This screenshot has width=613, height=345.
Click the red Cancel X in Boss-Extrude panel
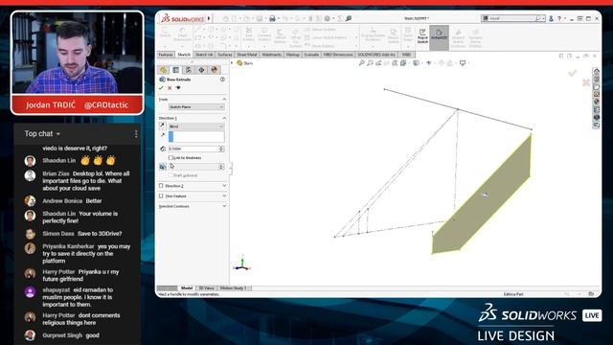[x=170, y=88]
